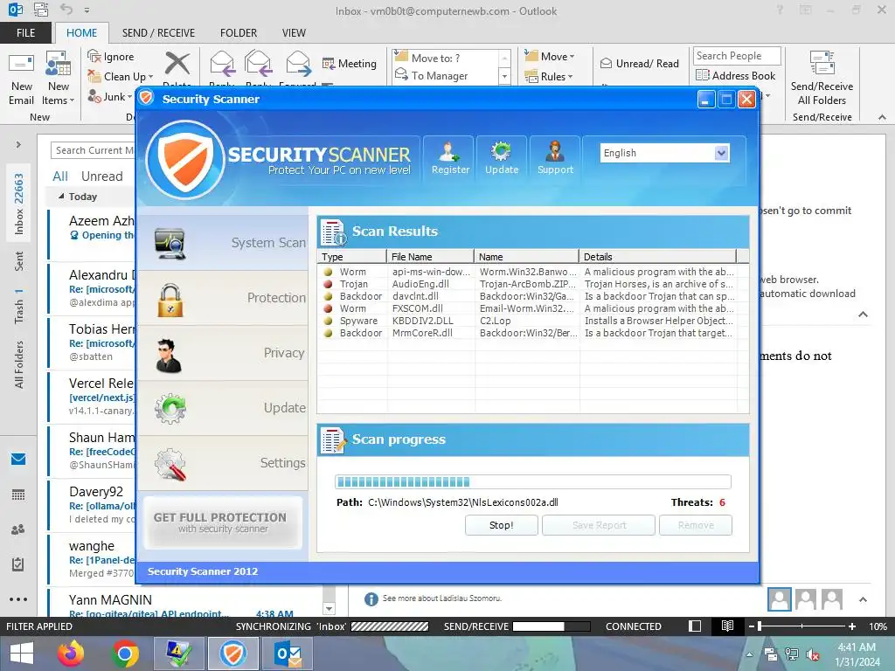Switch to People view in Outlook navigation
This screenshot has width=895, height=671.
point(18,529)
